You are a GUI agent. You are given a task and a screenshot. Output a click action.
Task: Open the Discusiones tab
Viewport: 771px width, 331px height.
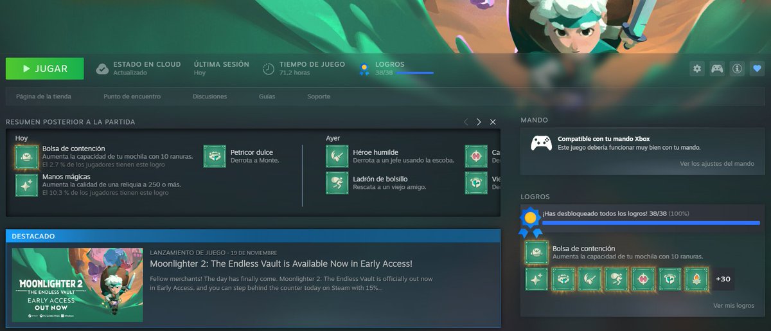(209, 96)
